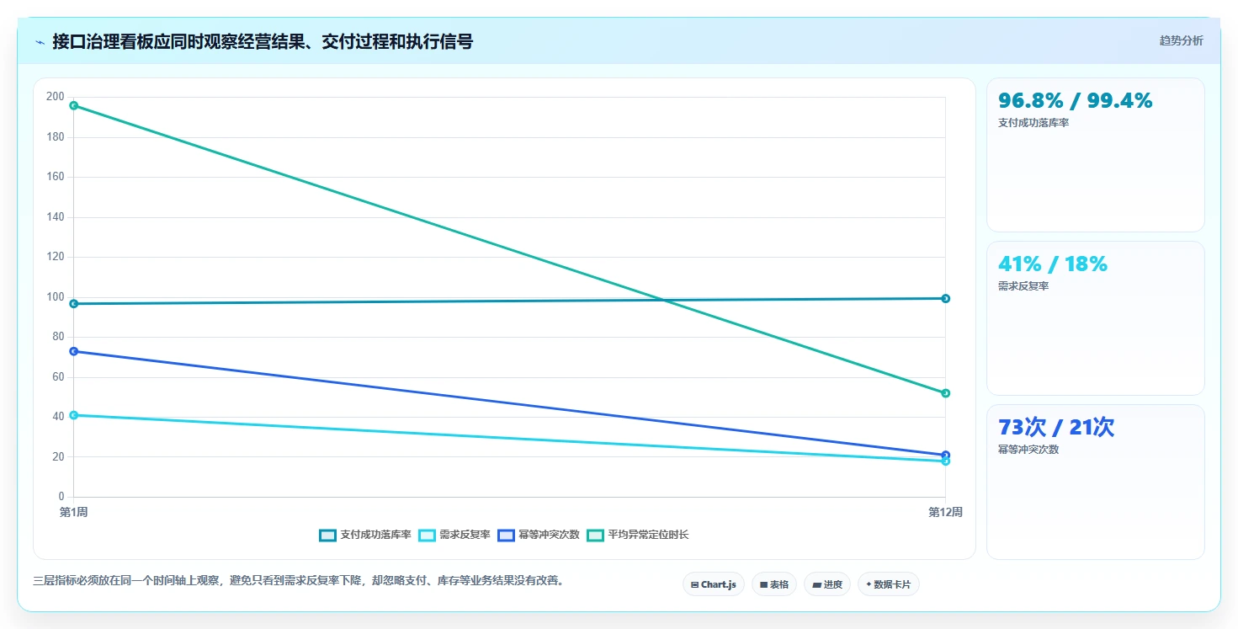Click the 平均异常定位时长 data point at 第12周
The height and width of the screenshot is (629, 1238).
coord(945,393)
